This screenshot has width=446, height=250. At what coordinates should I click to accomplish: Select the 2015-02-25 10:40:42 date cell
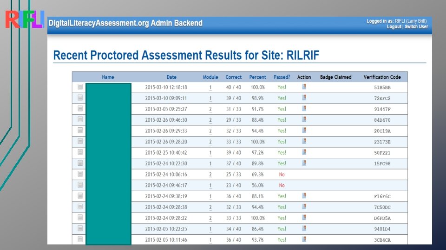click(166, 153)
